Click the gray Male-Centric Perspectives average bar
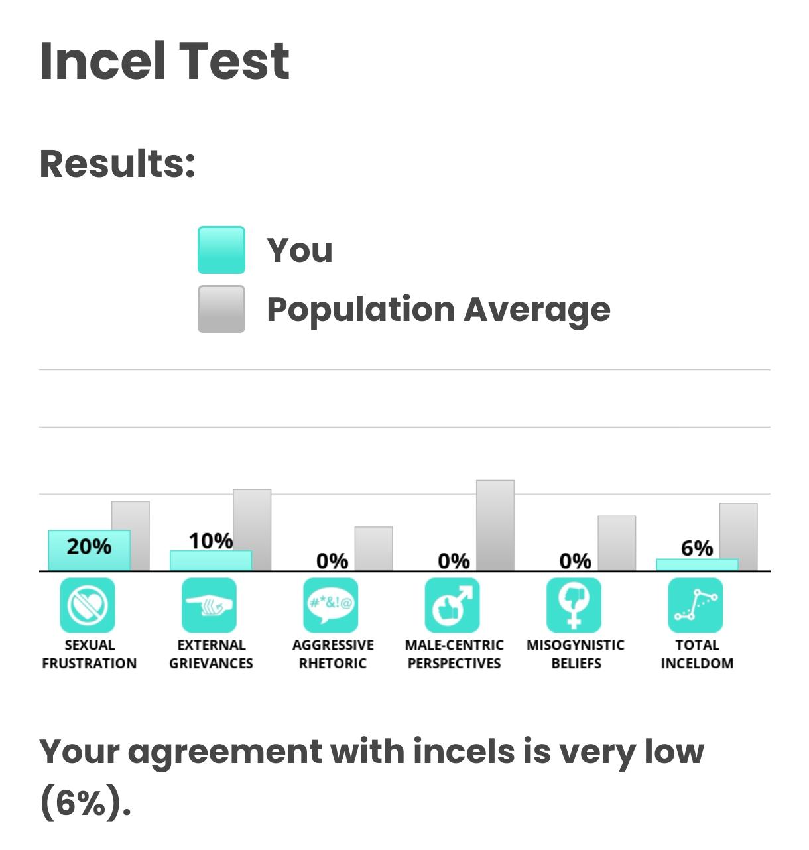 [x=495, y=525]
